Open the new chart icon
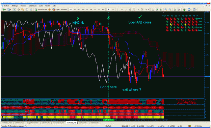 3,9
